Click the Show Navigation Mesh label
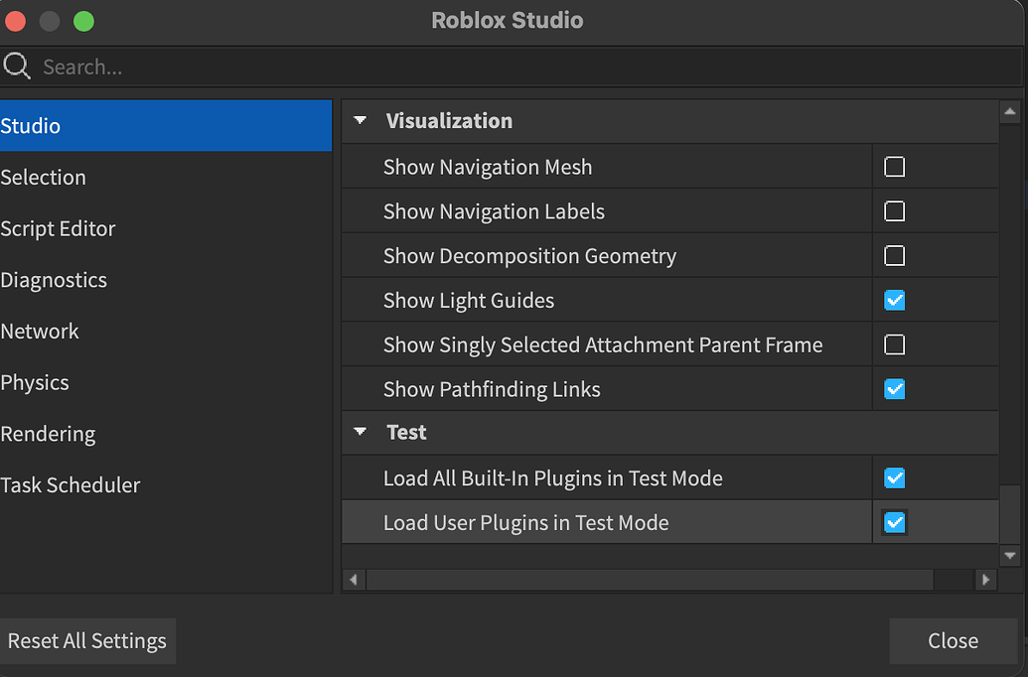Screen dimensions: 1028x677 click(487, 167)
